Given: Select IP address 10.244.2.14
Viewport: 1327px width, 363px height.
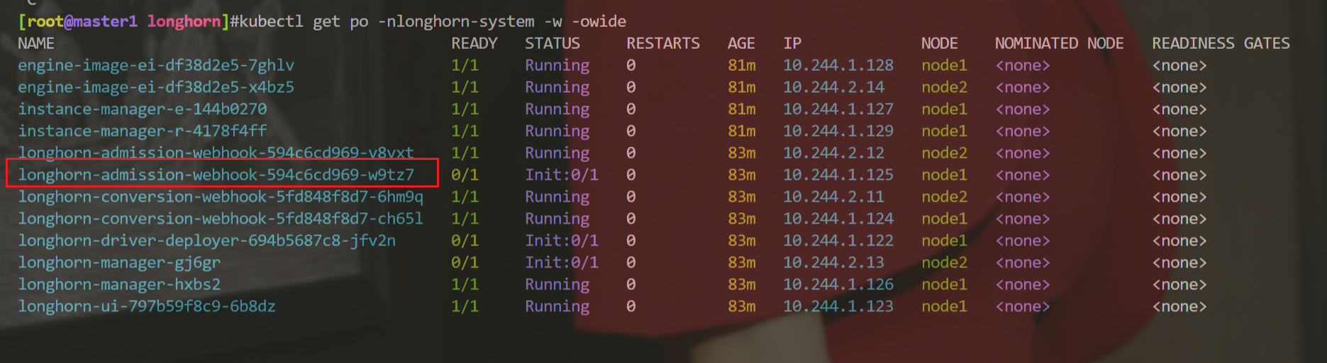Looking at the screenshot, I should pyautogui.click(x=834, y=88).
